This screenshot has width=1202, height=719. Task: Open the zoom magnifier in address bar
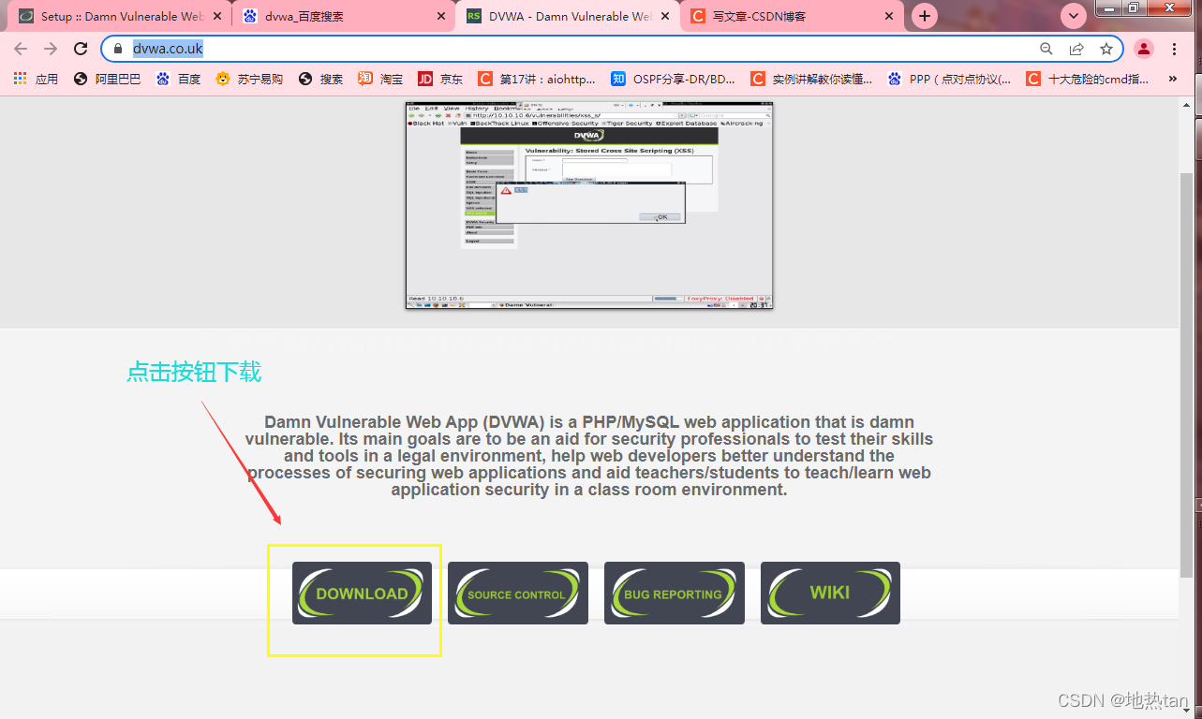point(1046,49)
